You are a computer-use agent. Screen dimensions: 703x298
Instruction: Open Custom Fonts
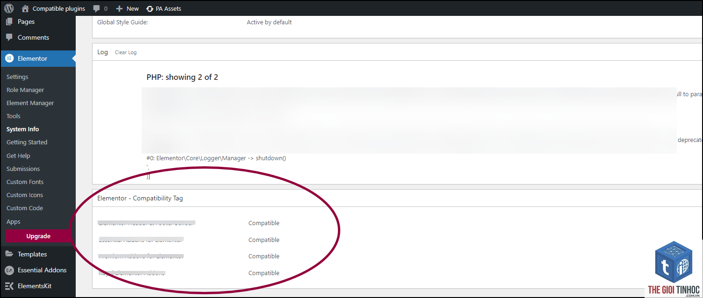25,182
